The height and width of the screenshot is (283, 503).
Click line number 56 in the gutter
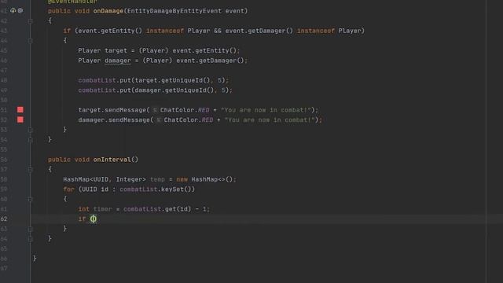pos(4,160)
